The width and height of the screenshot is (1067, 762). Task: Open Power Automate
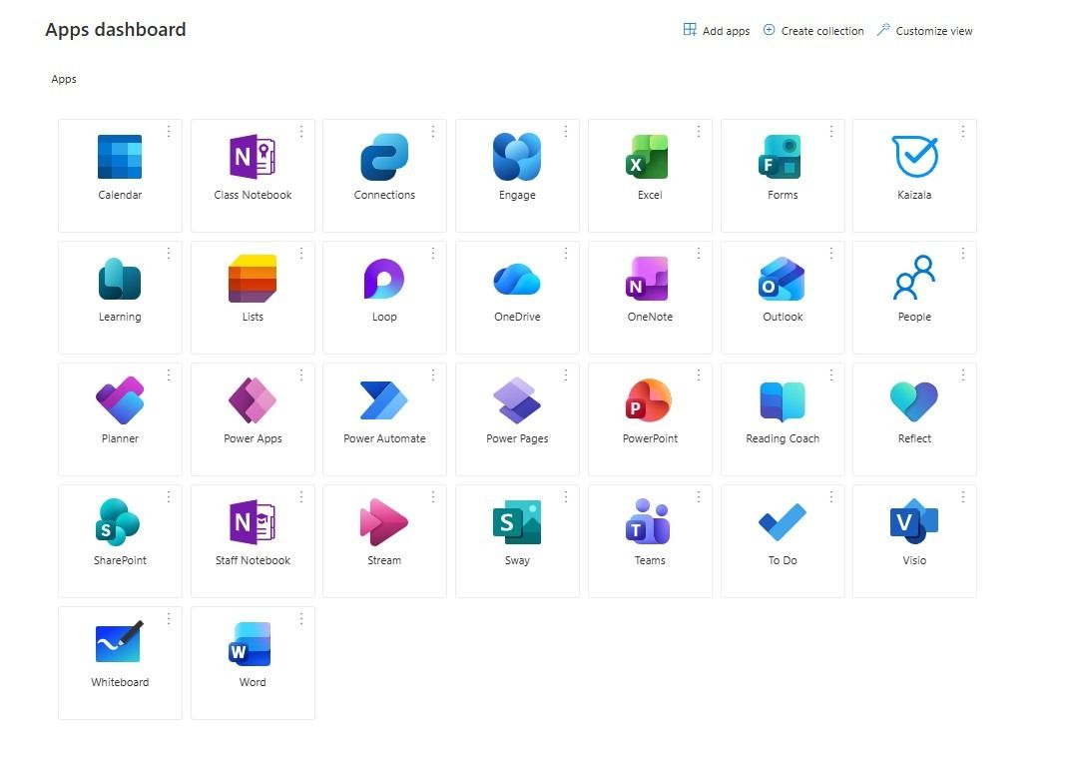[x=384, y=413]
